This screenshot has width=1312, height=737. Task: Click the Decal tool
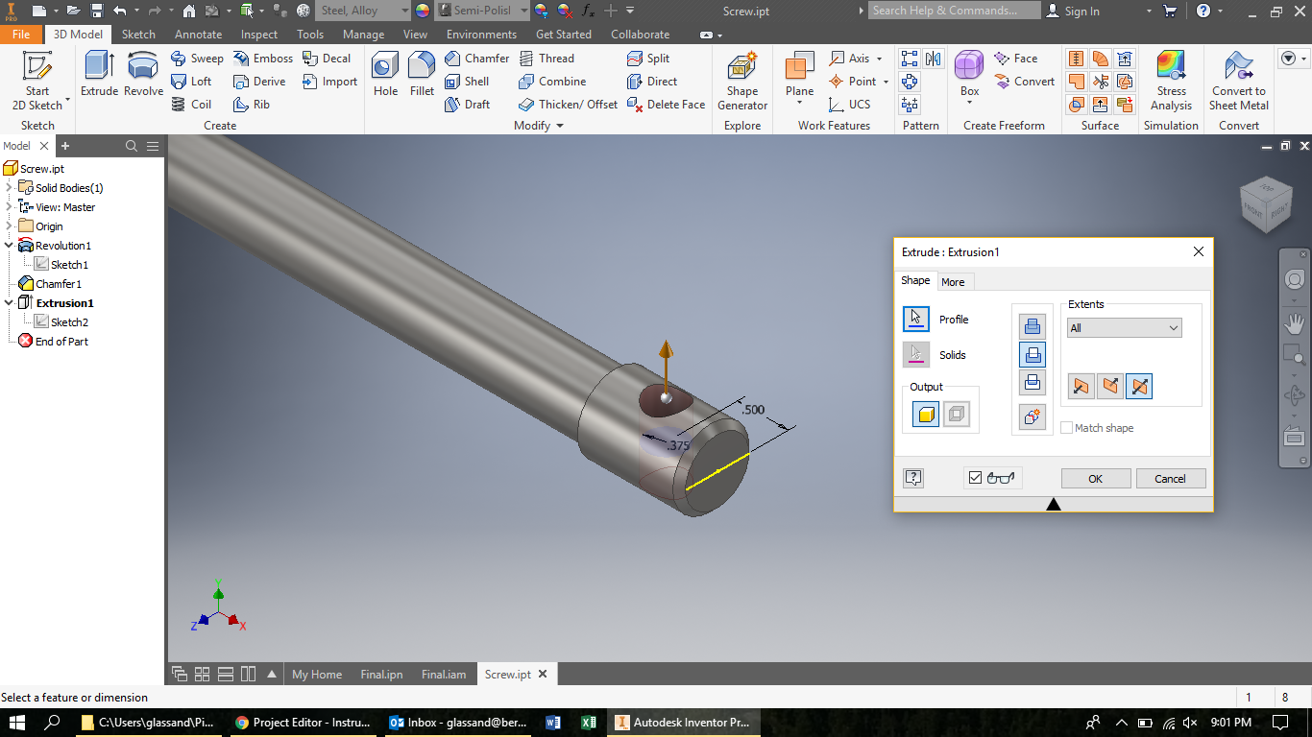(327, 59)
